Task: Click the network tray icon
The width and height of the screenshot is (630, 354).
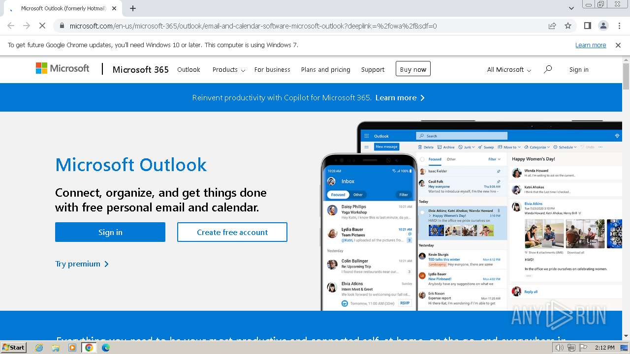Action: coord(571,348)
